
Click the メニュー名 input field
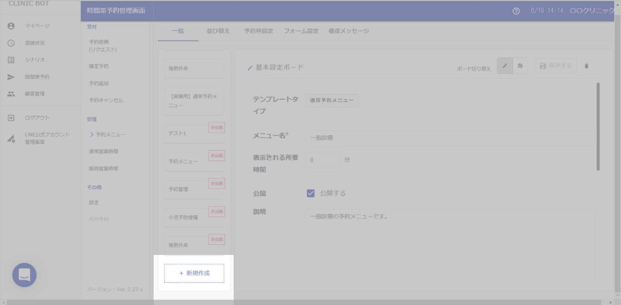pyautogui.click(x=449, y=138)
